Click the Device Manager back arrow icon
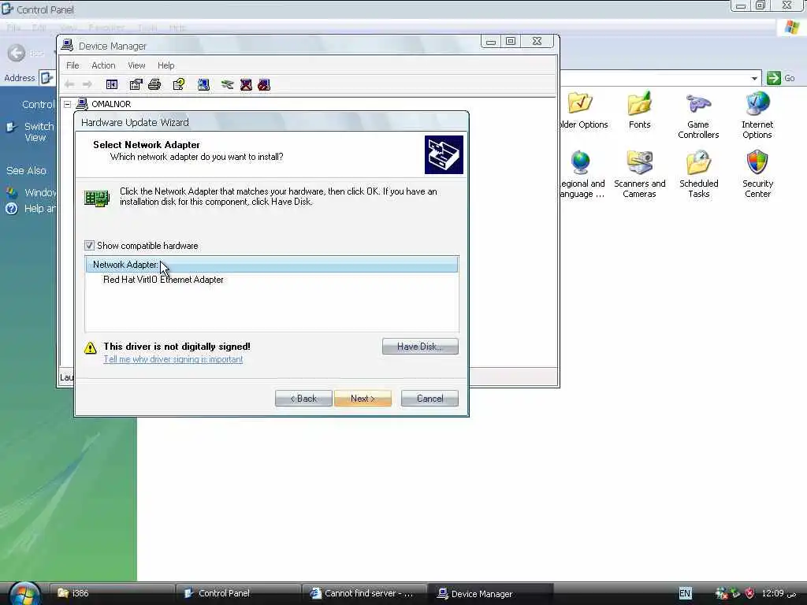Image resolution: width=807 pixels, height=605 pixels. (69, 84)
